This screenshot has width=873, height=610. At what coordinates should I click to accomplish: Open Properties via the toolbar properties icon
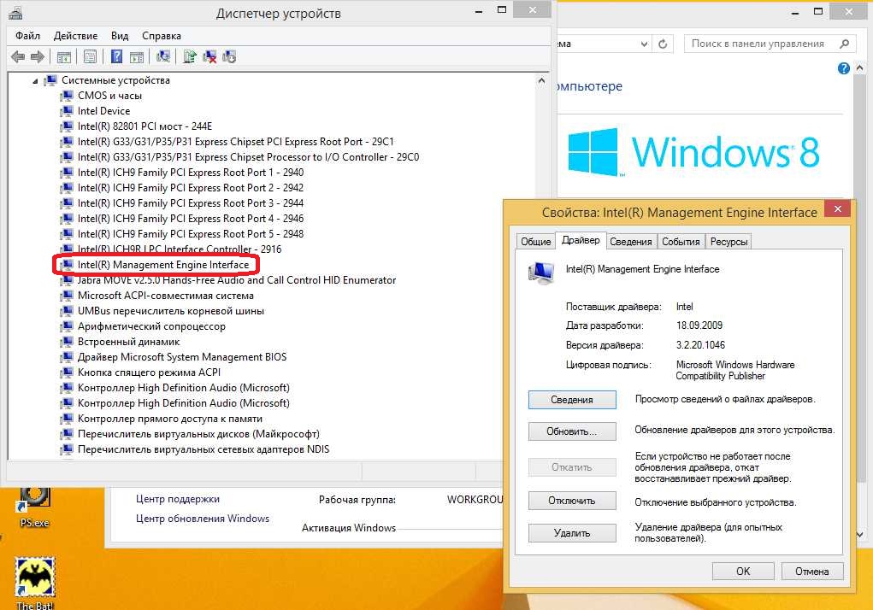pyautogui.click(x=90, y=56)
